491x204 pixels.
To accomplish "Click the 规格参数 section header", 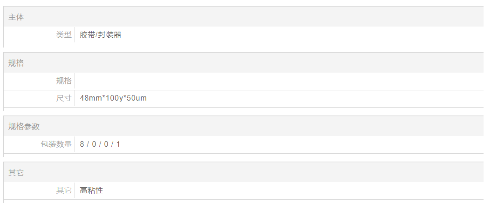I will (24, 127).
